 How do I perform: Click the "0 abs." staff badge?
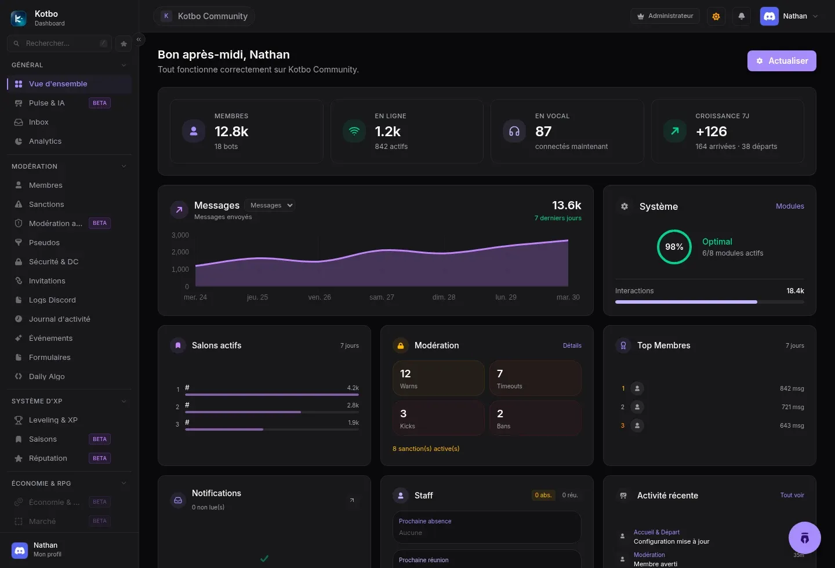pyautogui.click(x=543, y=495)
